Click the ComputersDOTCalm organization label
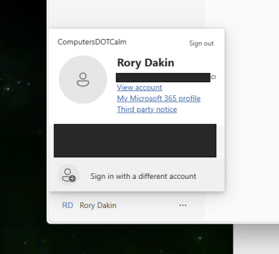This screenshot has height=254, width=279. (x=92, y=42)
